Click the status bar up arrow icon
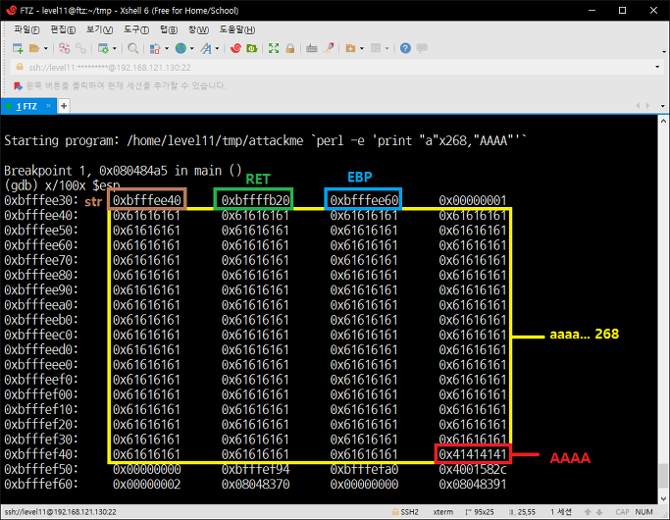Screen dimensions: 670x520 pos(588,512)
